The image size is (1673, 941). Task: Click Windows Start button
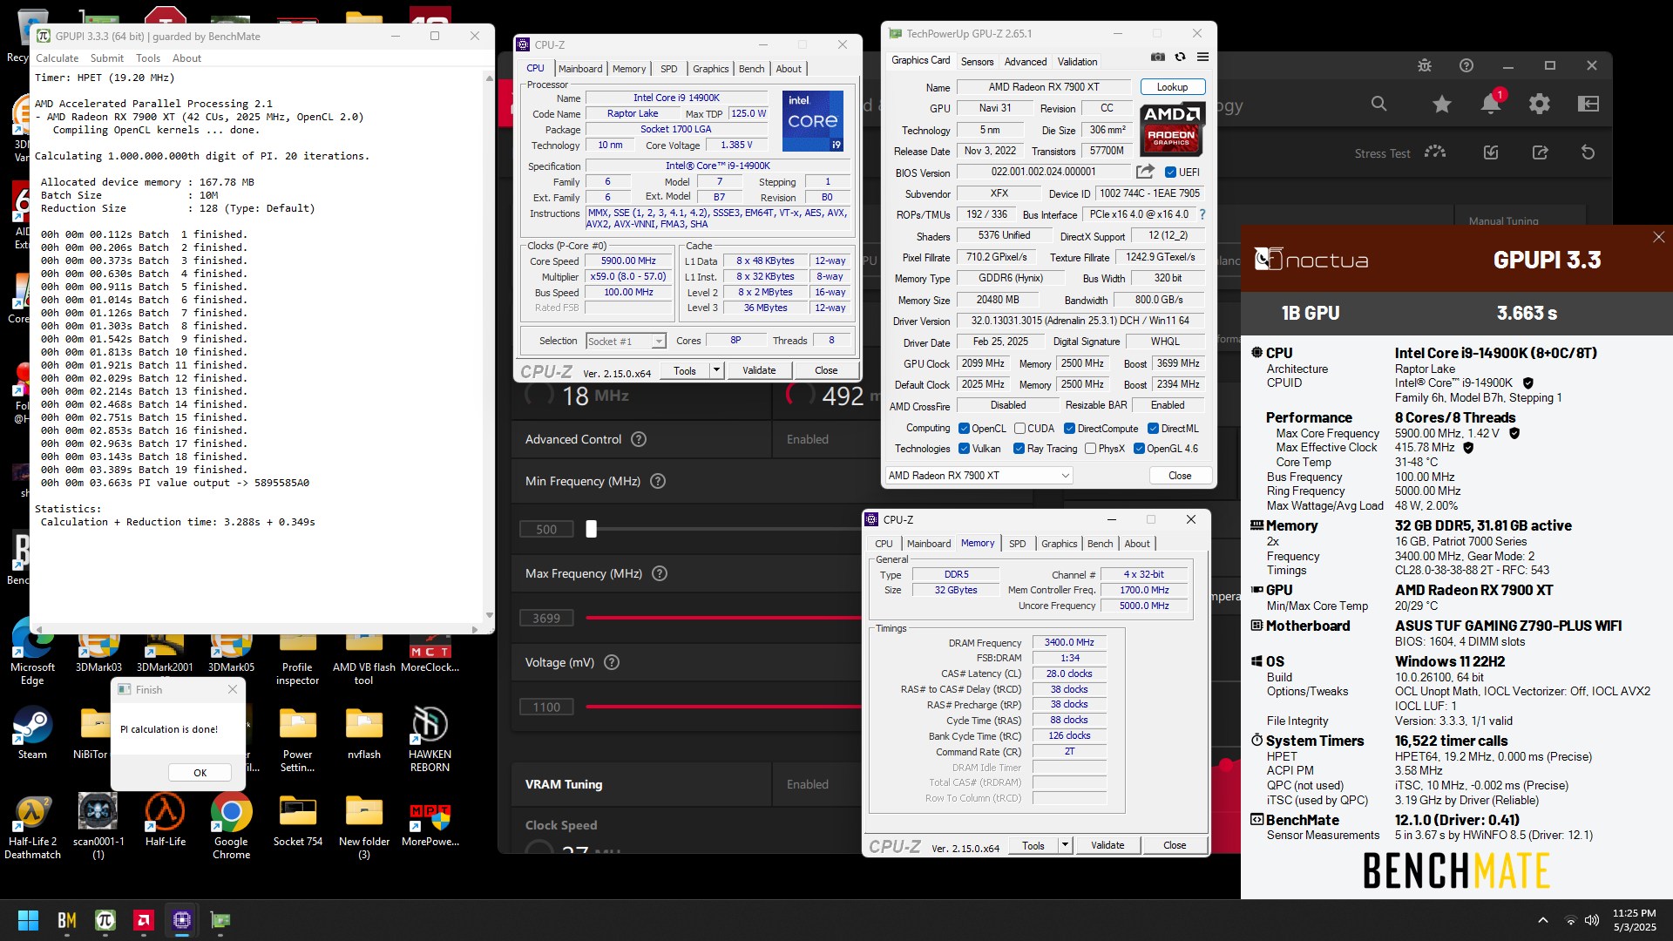pyautogui.click(x=28, y=920)
